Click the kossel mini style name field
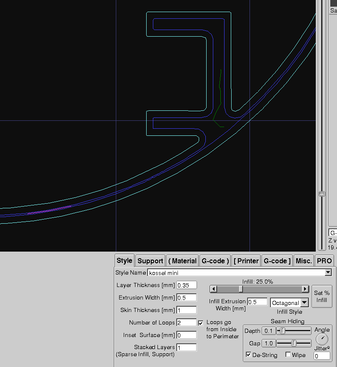 point(236,273)
